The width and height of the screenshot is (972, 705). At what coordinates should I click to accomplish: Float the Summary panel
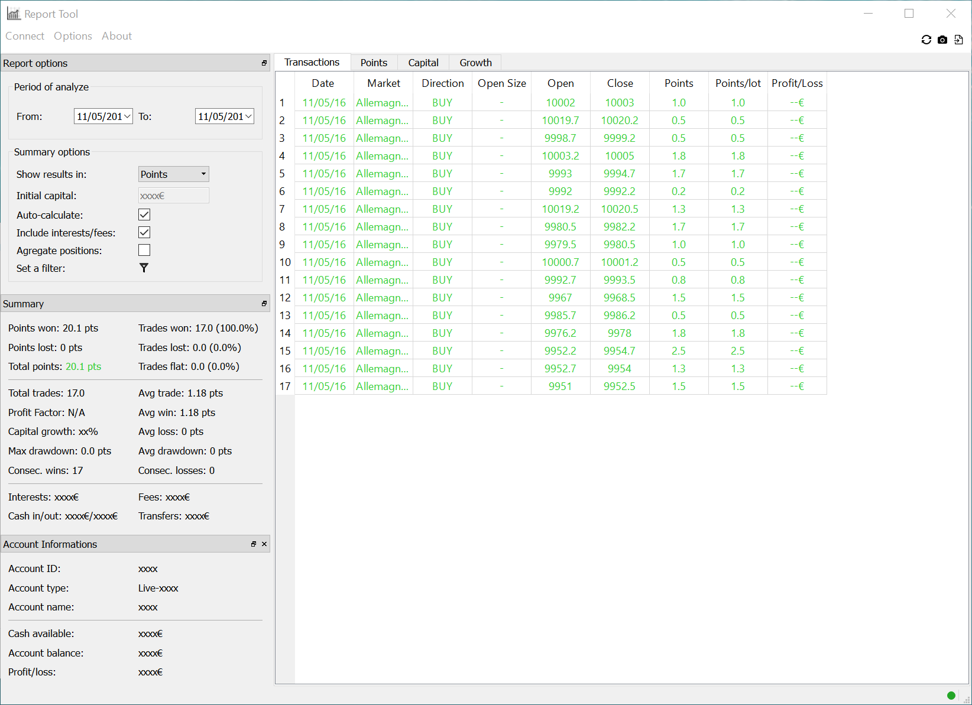(264, 304)
